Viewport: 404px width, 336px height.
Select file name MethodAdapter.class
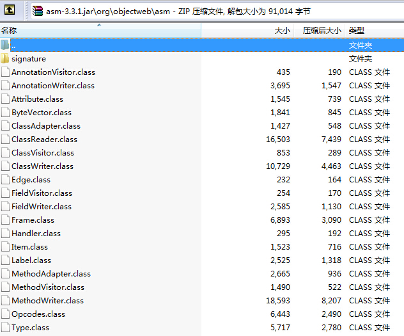point(51,273)
